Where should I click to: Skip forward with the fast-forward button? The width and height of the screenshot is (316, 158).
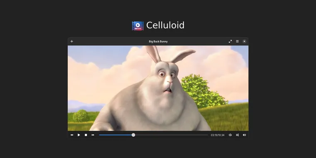click(93, 135)
